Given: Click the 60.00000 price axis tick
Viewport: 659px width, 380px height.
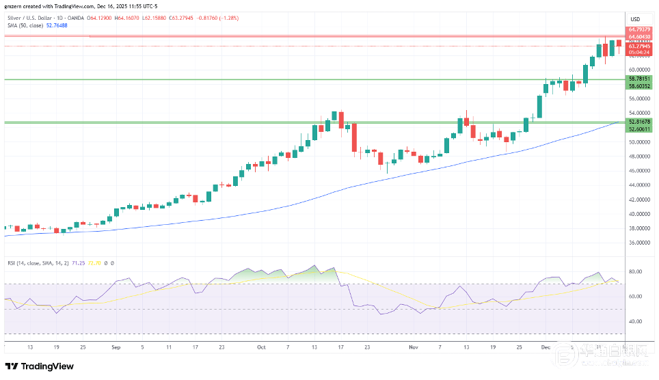Looking at the screenshot, I should tap(640, 70).
